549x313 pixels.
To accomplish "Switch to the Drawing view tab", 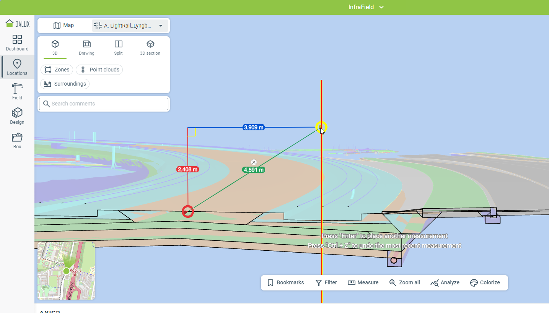I will coord(86,48).
